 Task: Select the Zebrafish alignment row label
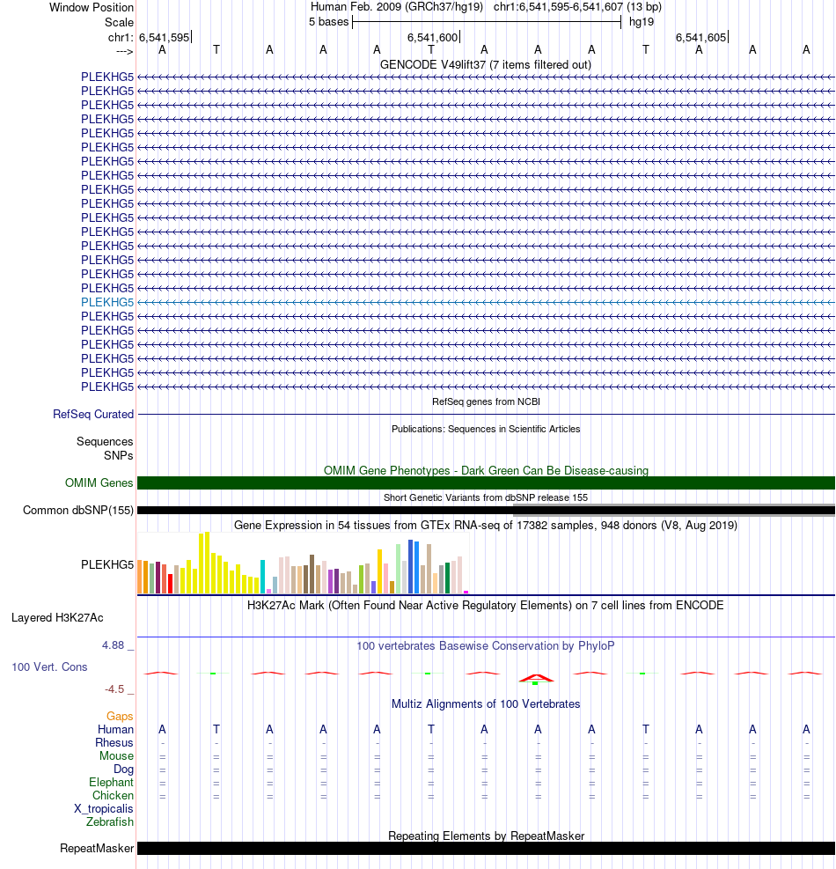(110, 821)
